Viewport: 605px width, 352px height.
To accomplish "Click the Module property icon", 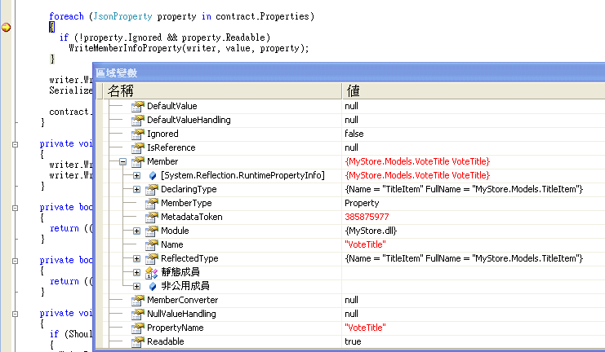I will (152, 231).
